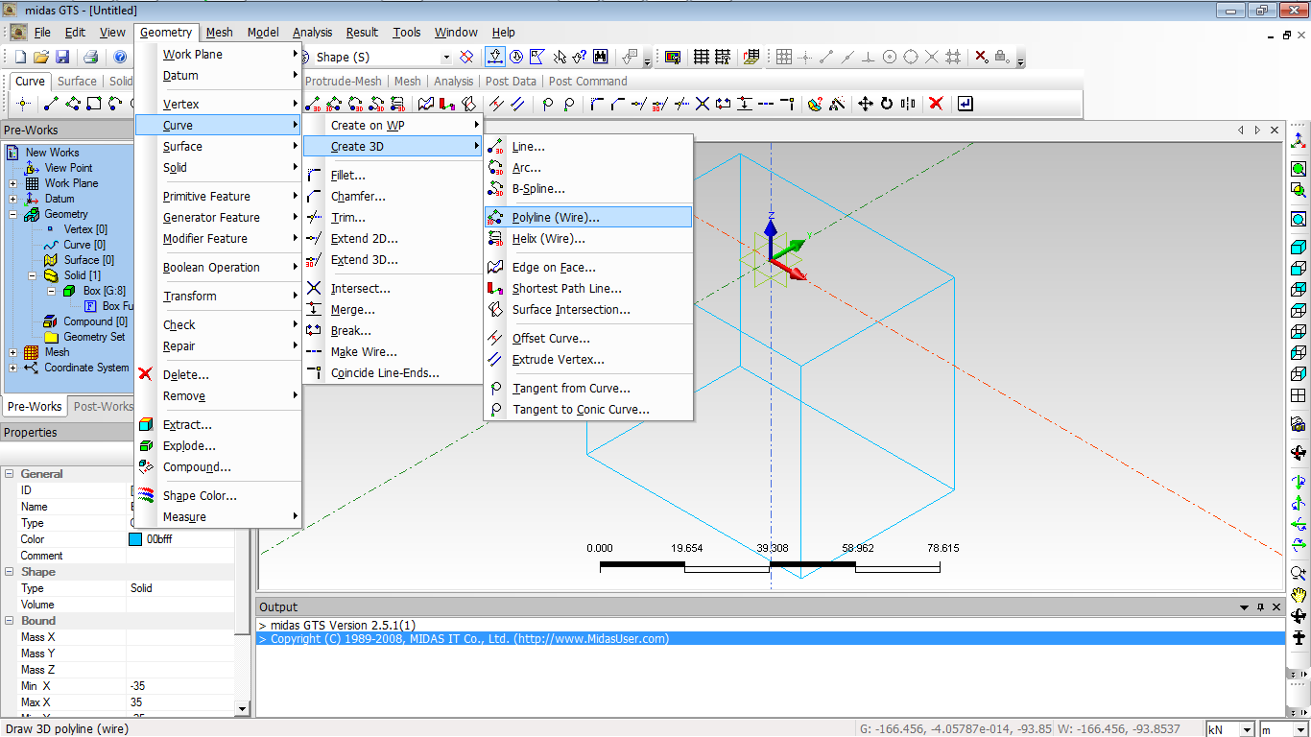
Task: Click the Save floppy disk icon
Action: (x=62, y=58)
